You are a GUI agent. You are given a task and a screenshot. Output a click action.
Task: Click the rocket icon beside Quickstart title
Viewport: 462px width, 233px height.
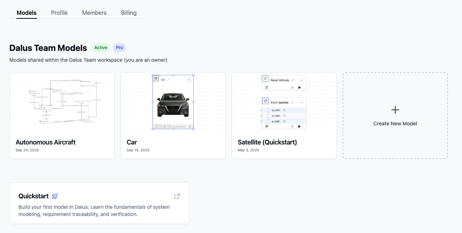click(54, 196)
